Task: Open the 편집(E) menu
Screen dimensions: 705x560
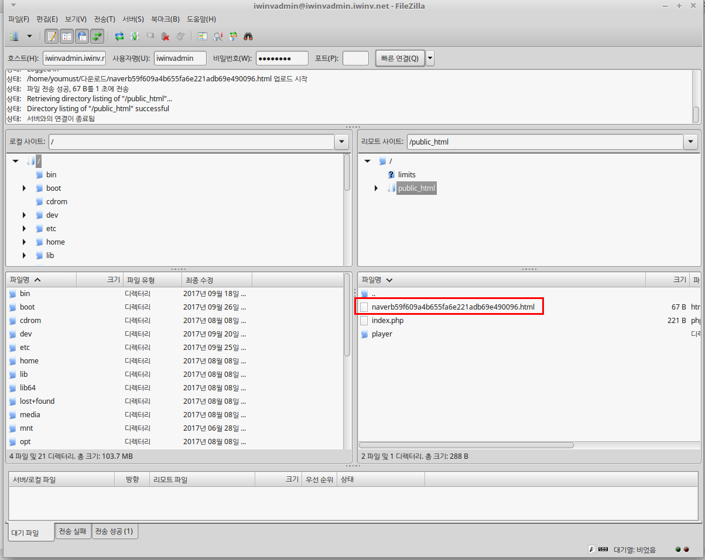Action: (x=47, y=19)
